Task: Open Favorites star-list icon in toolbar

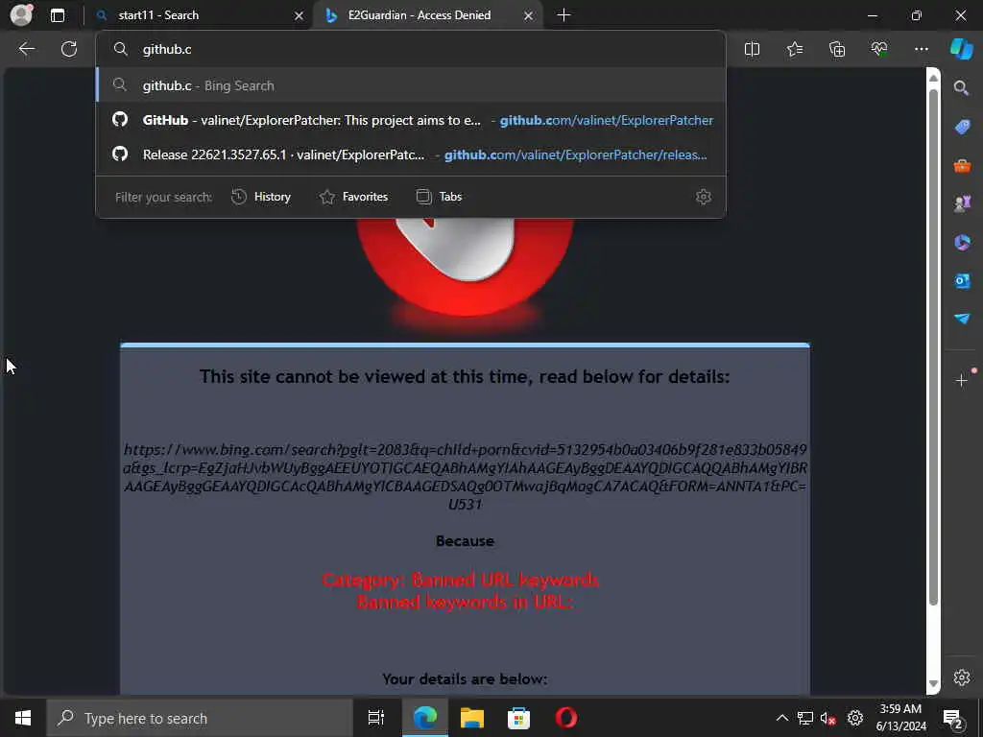Action: [794, 49]
